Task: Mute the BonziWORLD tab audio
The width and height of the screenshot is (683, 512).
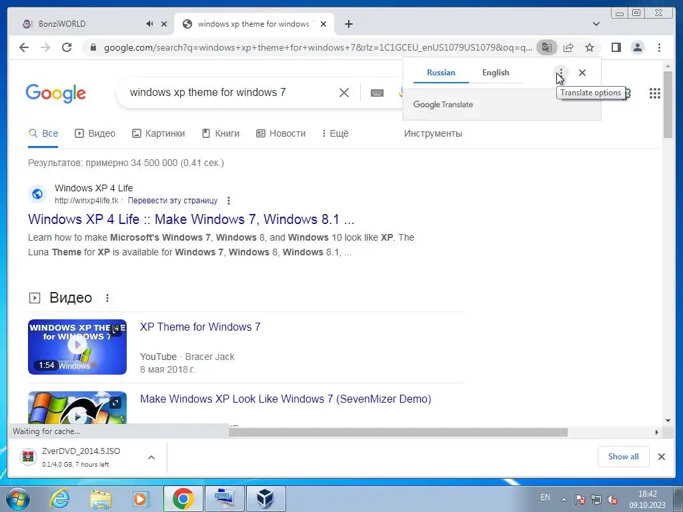Action: point(149,24)
